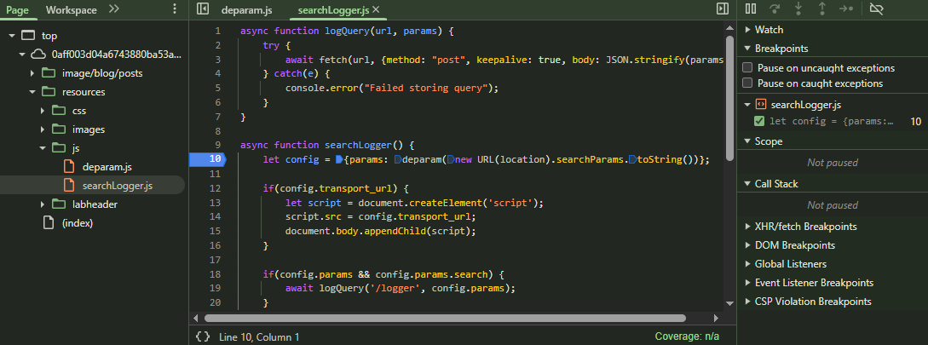The image size is (928, 345).
Task: Pretty print the source with braces icon
Action: [x=203, y=336]
